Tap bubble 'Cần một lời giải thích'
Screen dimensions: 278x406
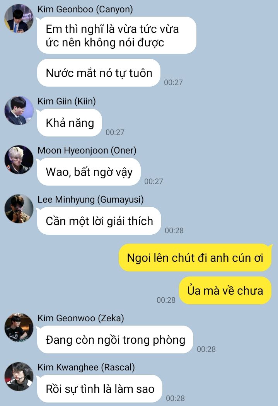[x=99, y=221]
